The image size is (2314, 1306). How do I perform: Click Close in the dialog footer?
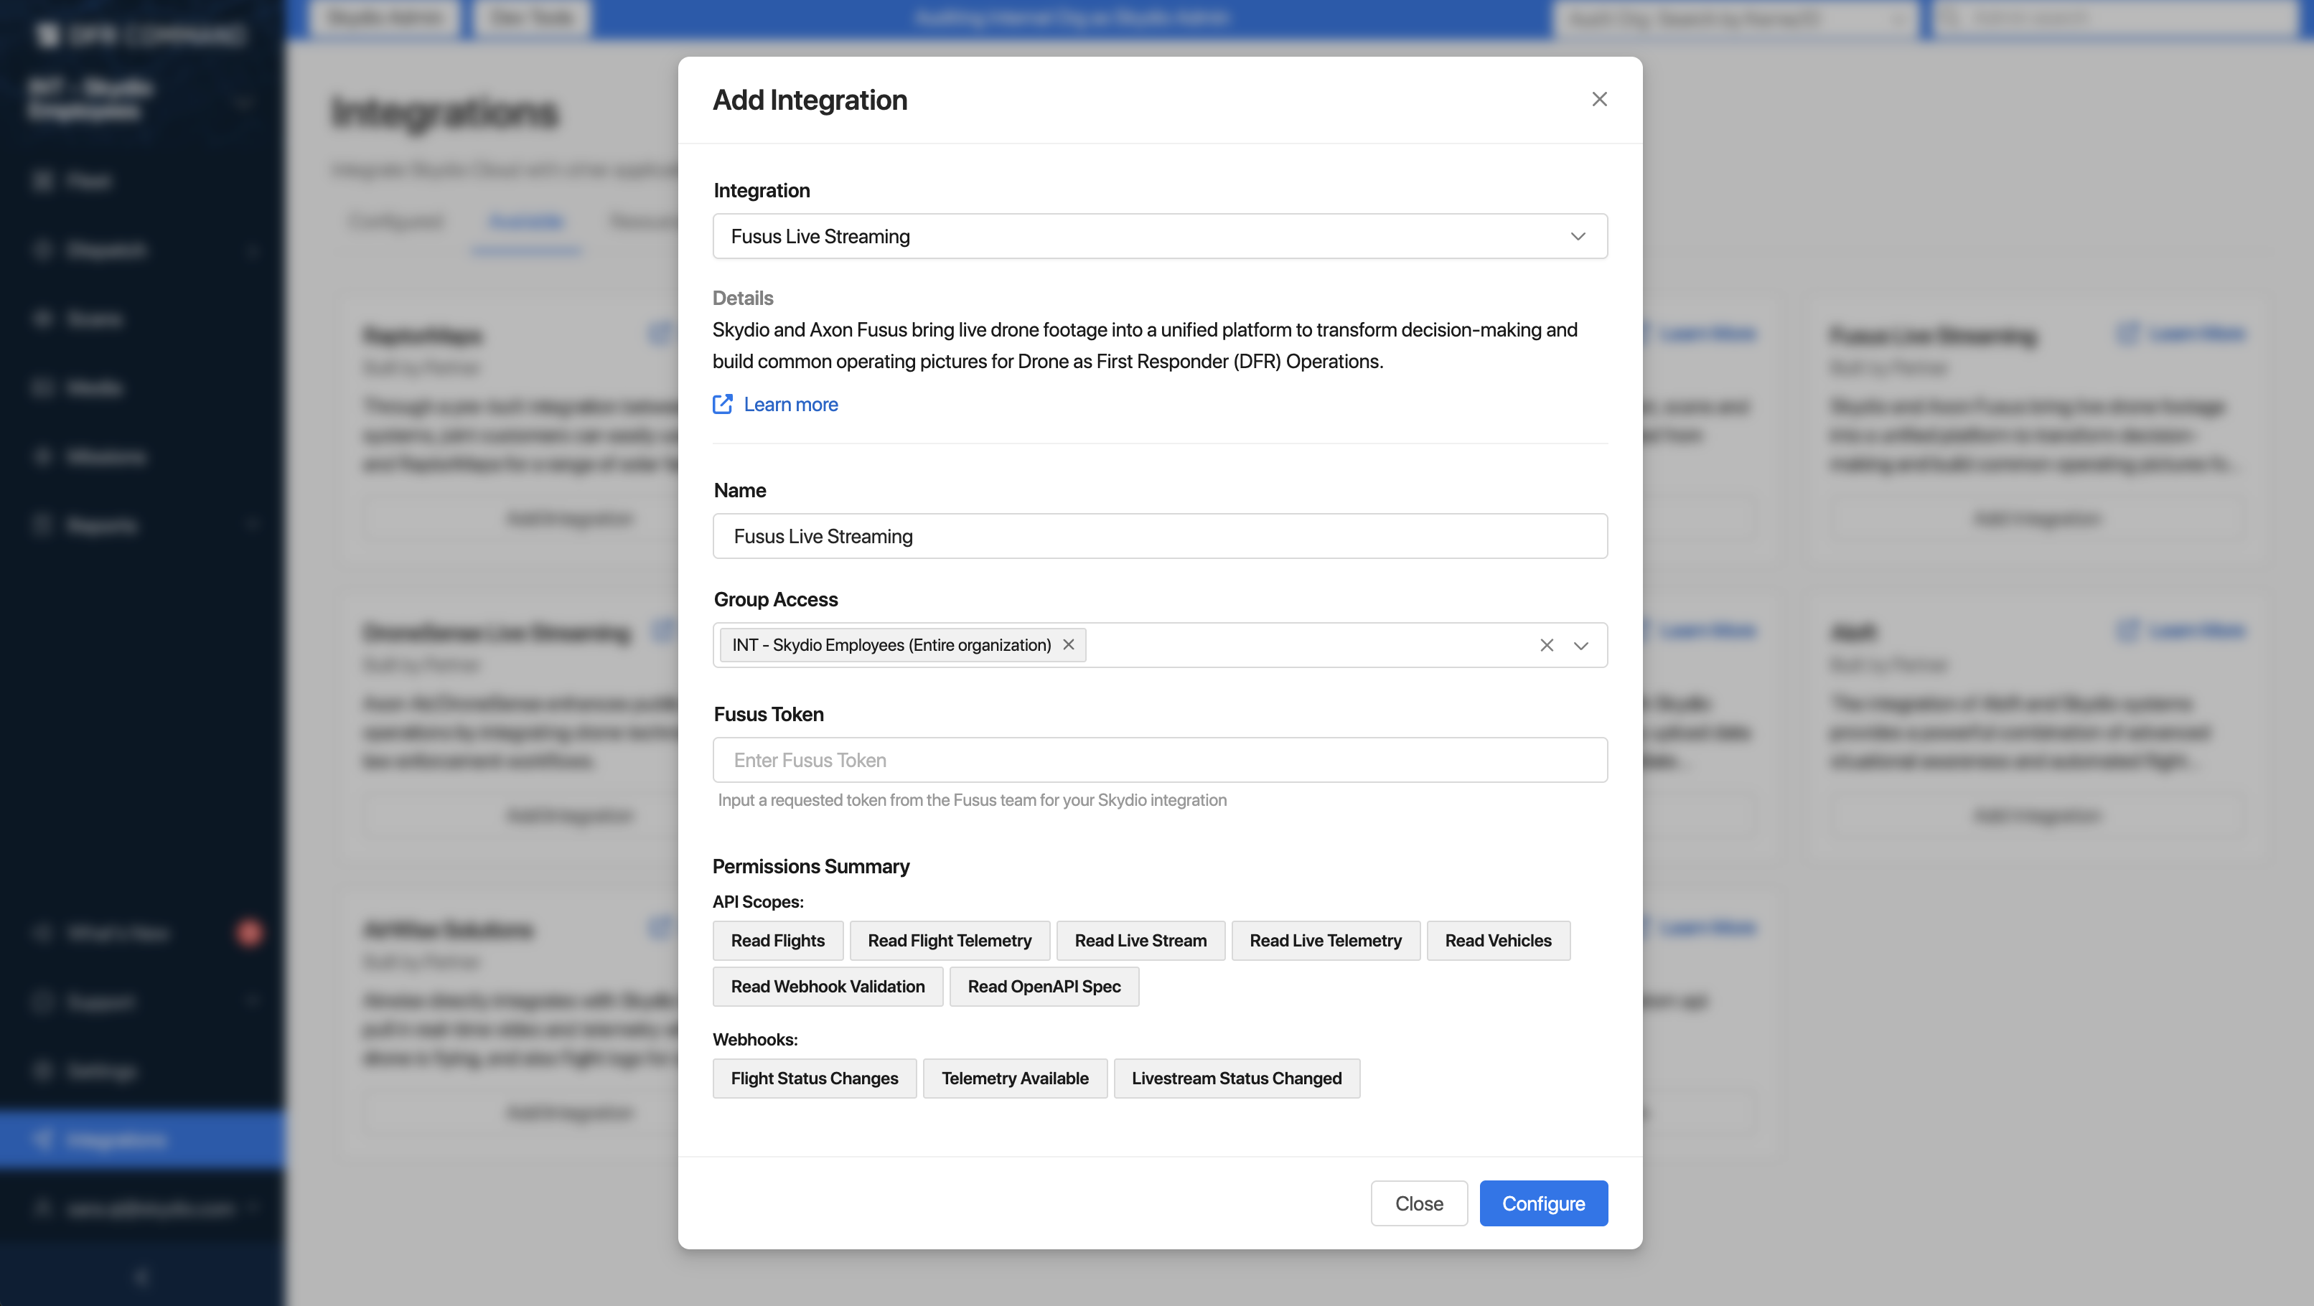[x=1419, y=1203]
